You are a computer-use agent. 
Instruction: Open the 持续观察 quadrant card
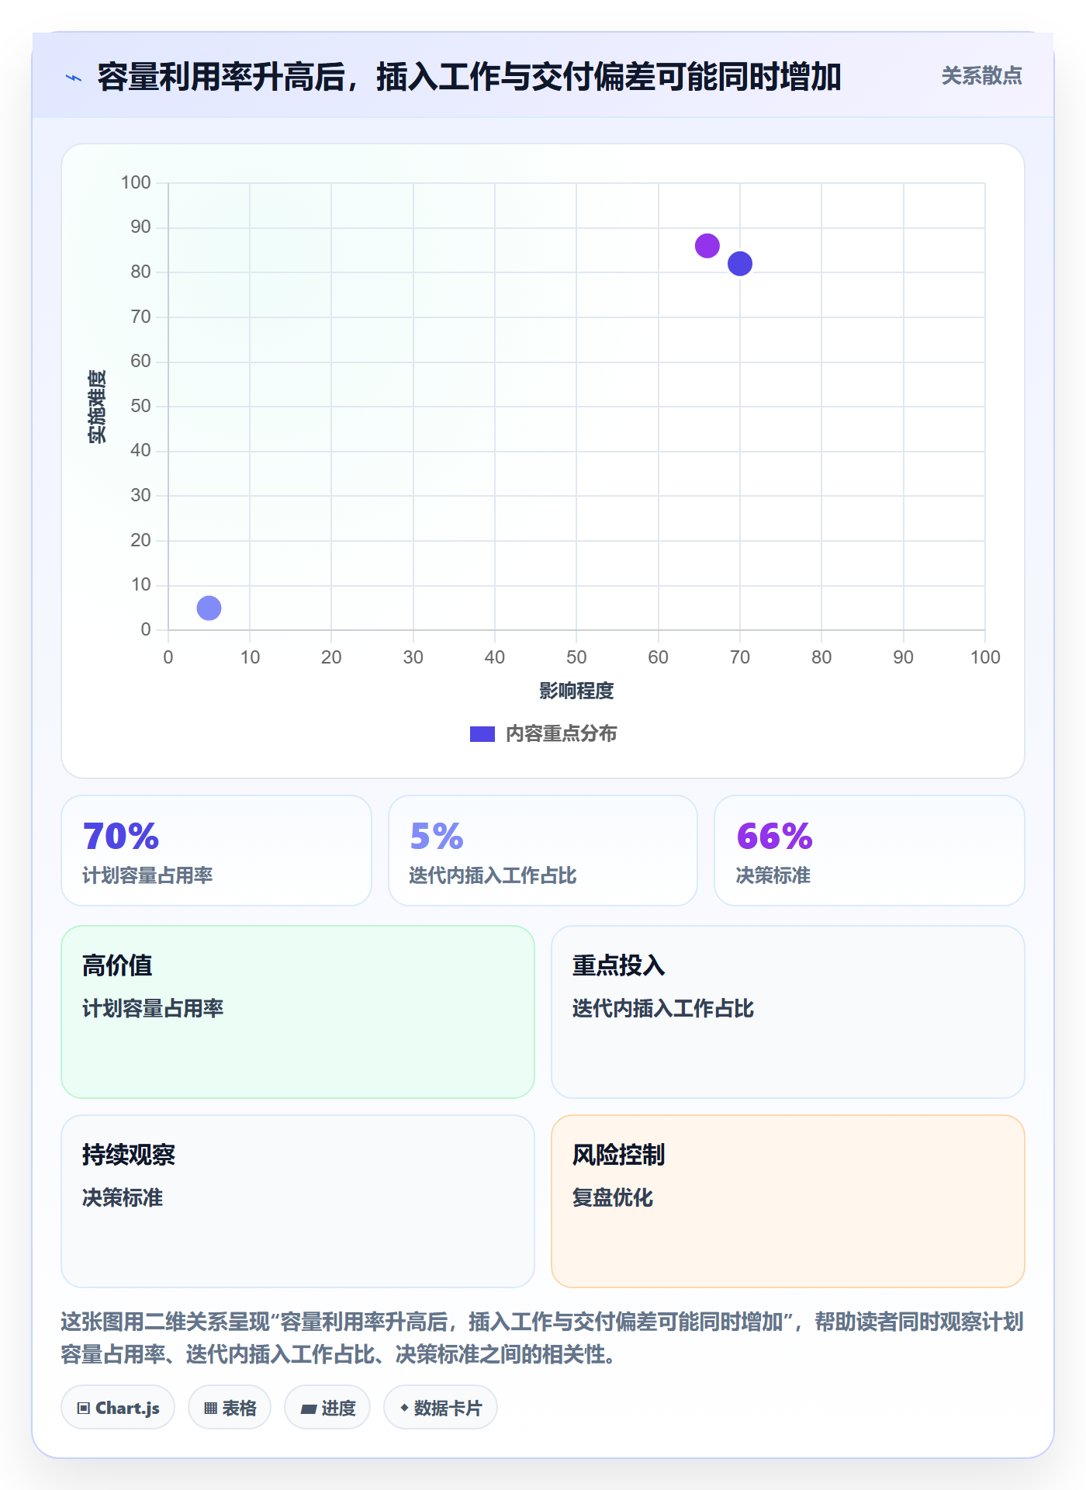pos(298,1201)
